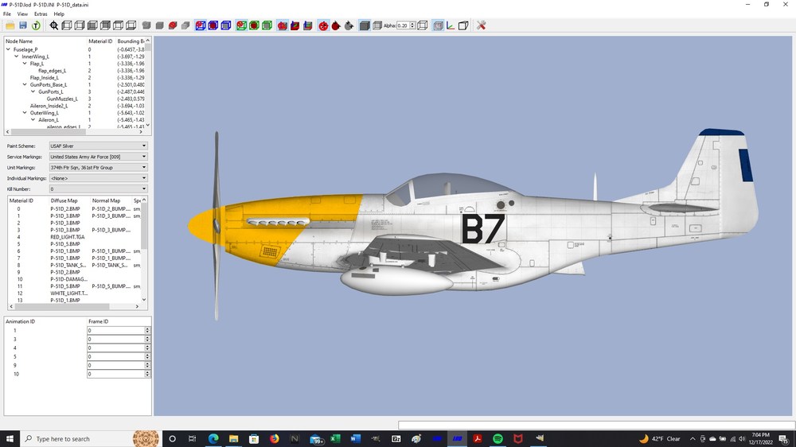Open settings with the wrench-and-screwdriver icon
Image resolution: width=796 pixels, height=447 pixels.
[x=481, y=25]
